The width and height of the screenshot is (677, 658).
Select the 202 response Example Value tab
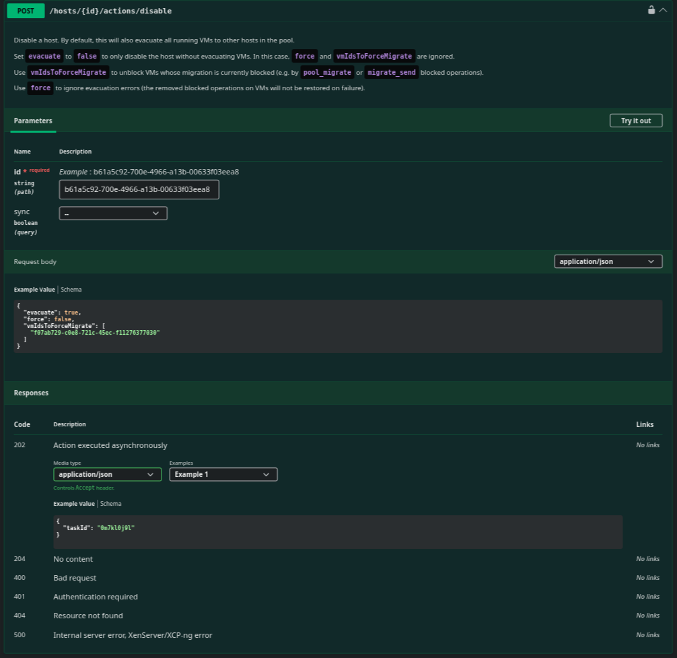[x=74, y=504]
